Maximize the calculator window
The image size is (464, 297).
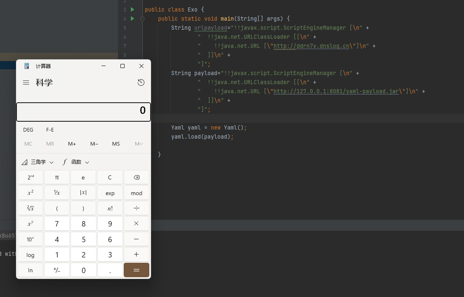tap(122, 66)
